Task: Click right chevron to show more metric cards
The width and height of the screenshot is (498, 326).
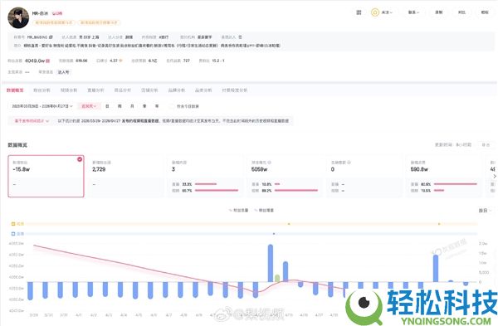Action: click(x=494, y=176)
